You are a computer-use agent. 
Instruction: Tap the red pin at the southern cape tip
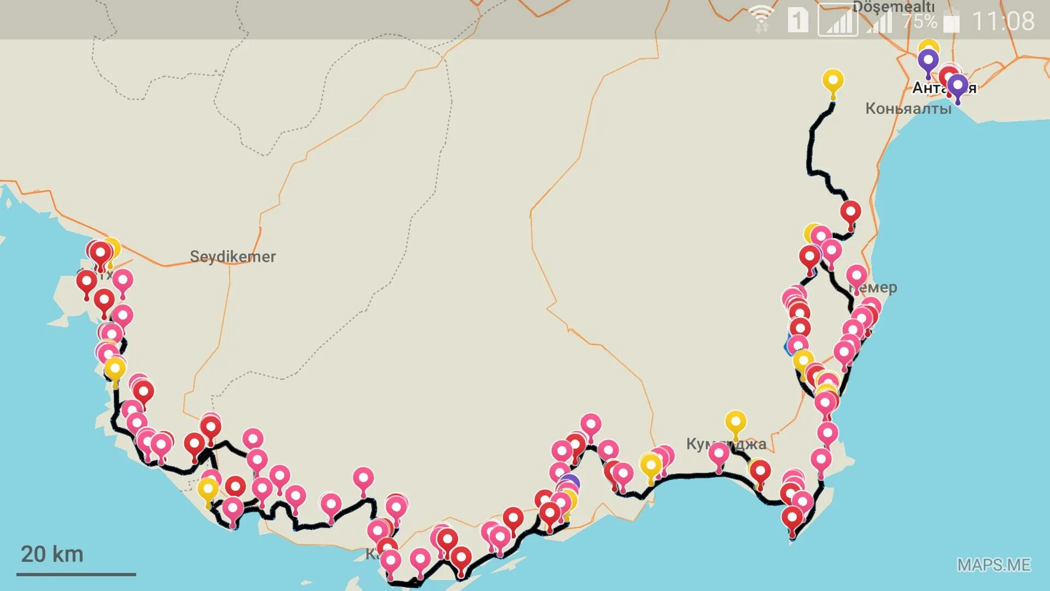792,519
